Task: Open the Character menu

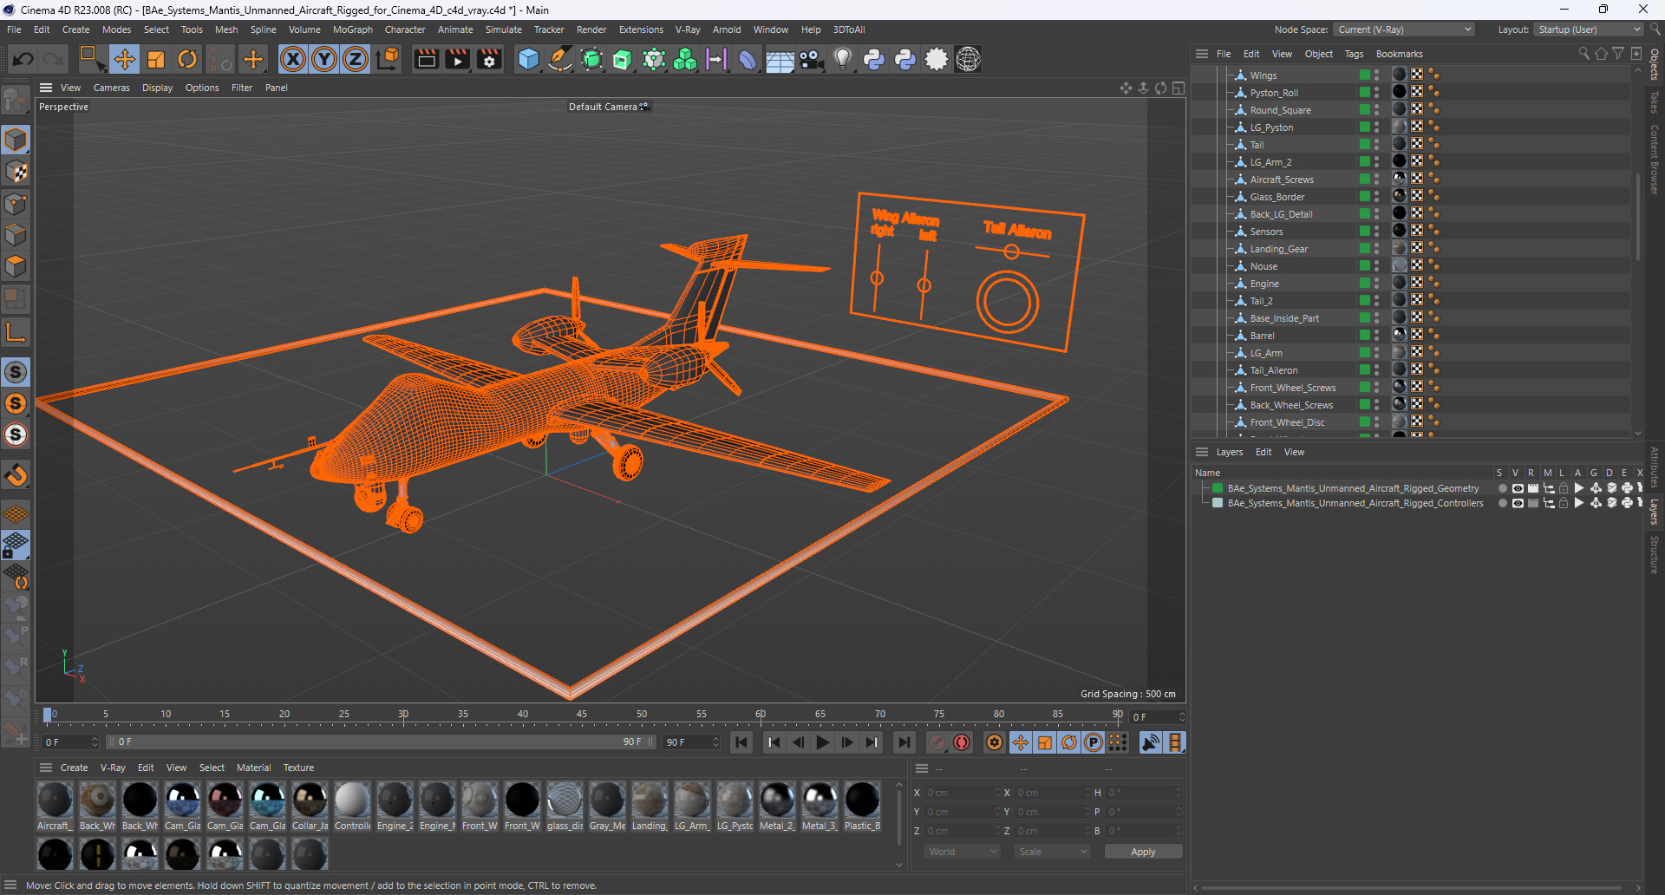Action: (405, 29)
